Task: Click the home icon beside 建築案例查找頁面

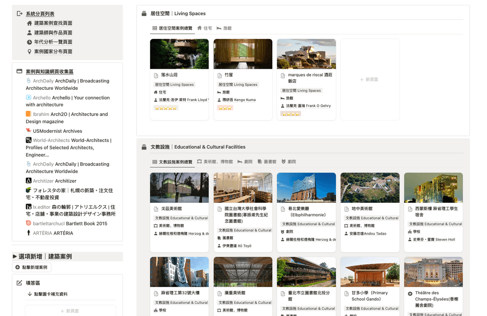Action: [x=29, y=23]
